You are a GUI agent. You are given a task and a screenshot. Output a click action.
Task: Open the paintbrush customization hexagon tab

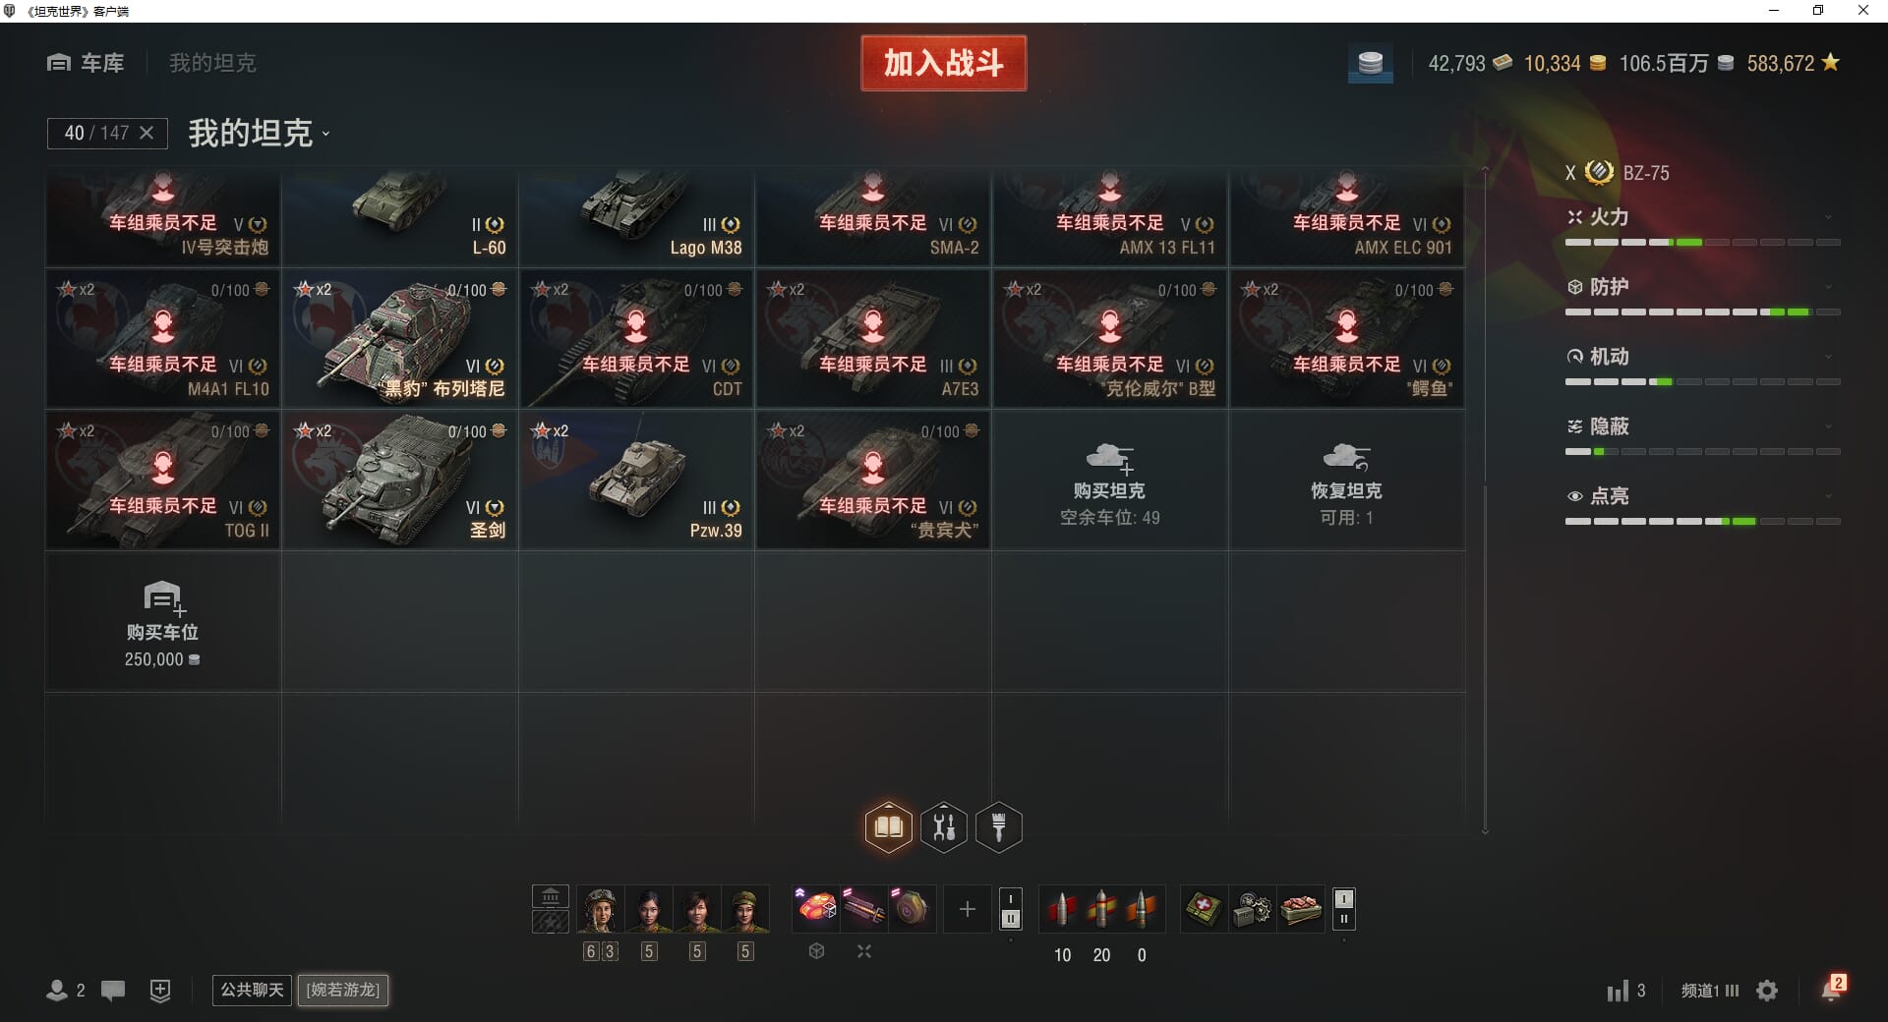(x=999, y=826)
